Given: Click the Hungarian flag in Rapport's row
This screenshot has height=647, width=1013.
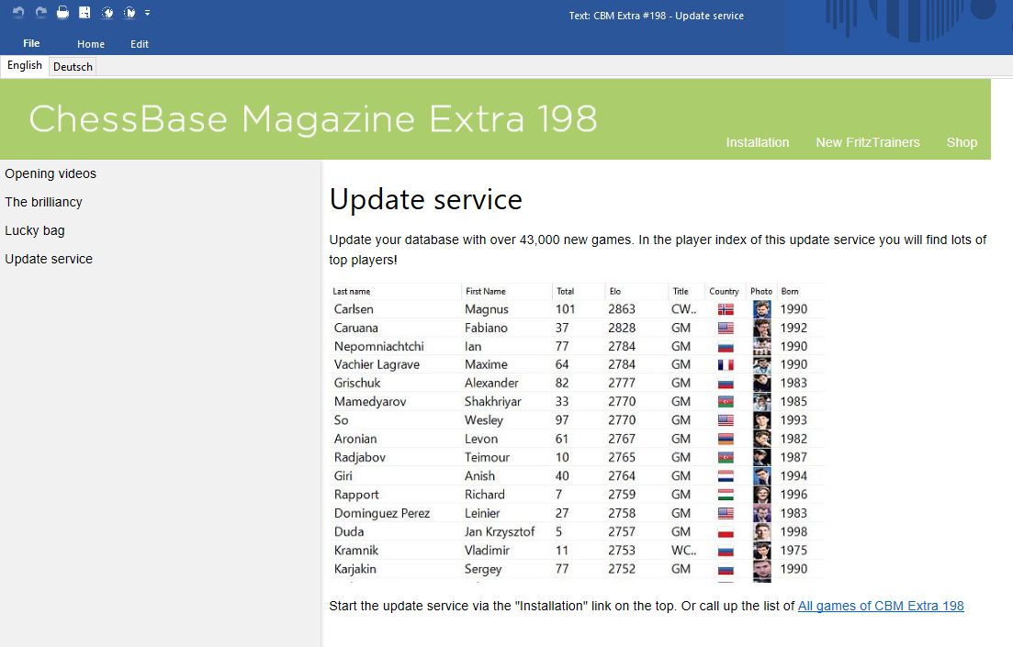Looking at the screenshot, I should point(726,495).
